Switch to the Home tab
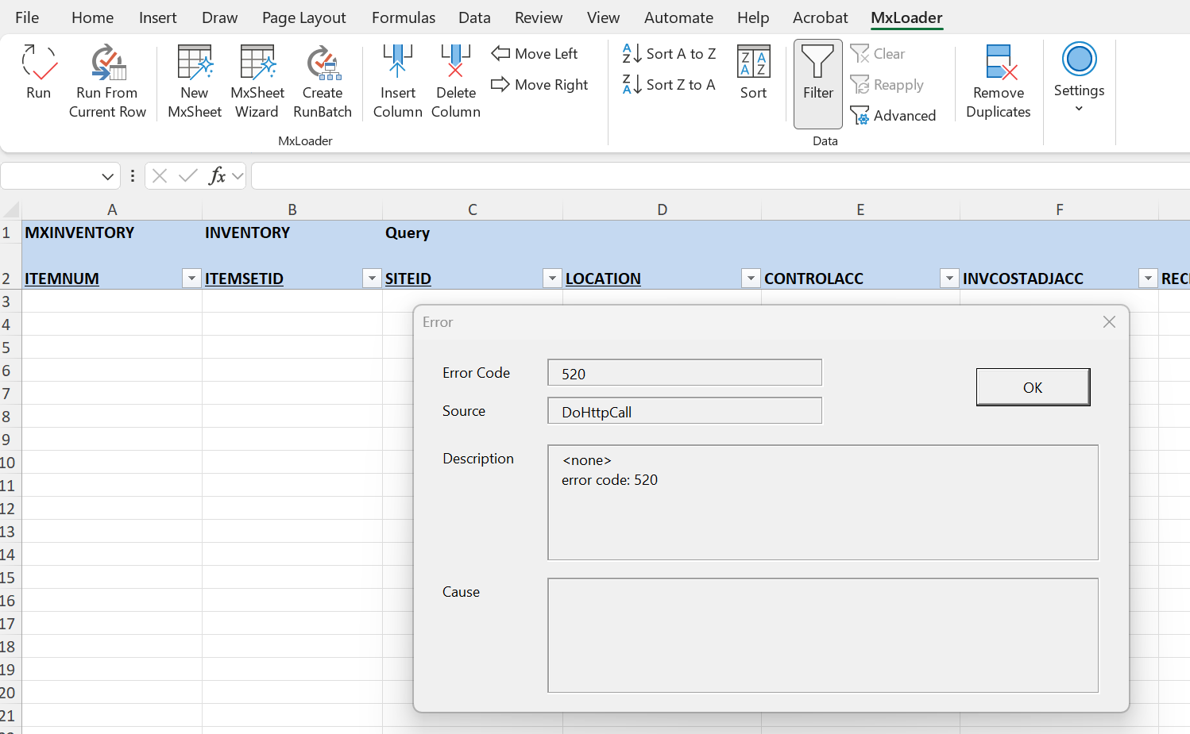Viewport: 1190px width, 734px height. click(92, 17)
